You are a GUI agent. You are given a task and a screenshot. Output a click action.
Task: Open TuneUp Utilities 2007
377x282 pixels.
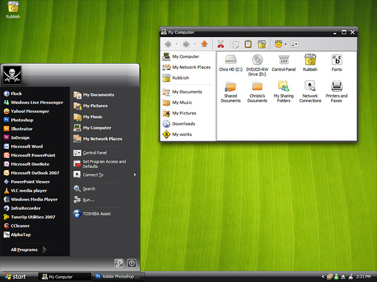29,217
